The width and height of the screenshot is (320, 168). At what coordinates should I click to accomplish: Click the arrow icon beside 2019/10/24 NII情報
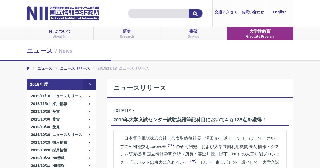(90, 158)
